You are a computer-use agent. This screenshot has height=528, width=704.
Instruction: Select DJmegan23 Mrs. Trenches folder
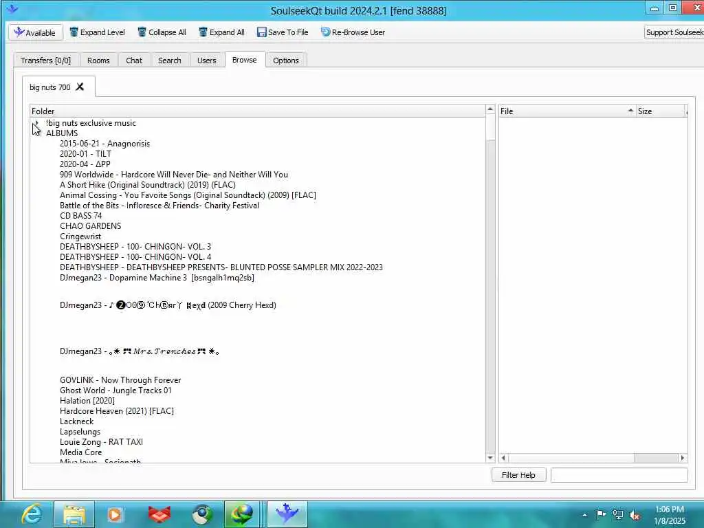pos(140,351)
